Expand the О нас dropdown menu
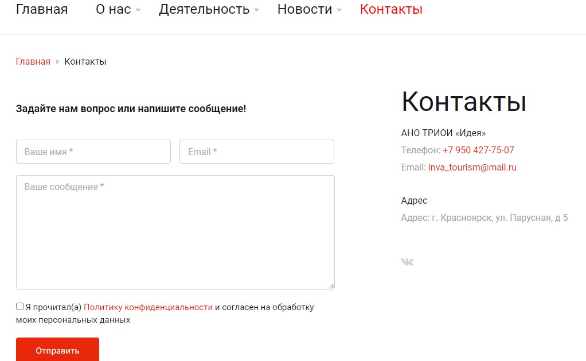This screenshot has height=361, width=586. (118, 10)
